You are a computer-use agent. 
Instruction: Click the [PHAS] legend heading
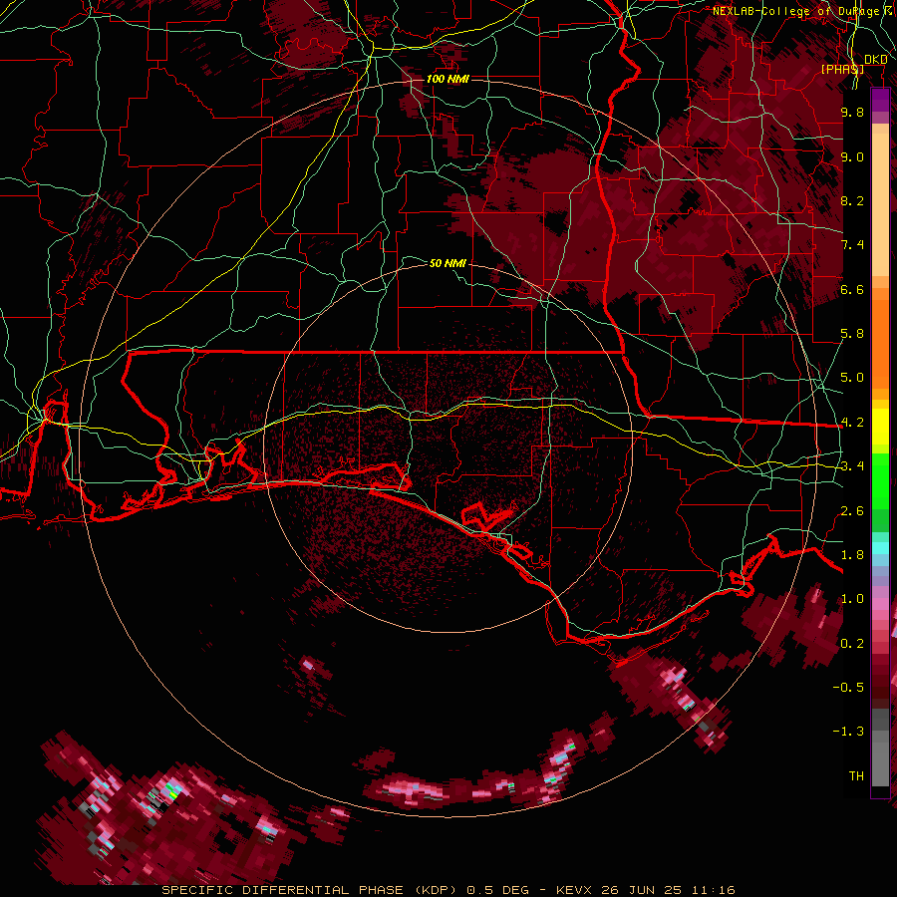[842, 69]
